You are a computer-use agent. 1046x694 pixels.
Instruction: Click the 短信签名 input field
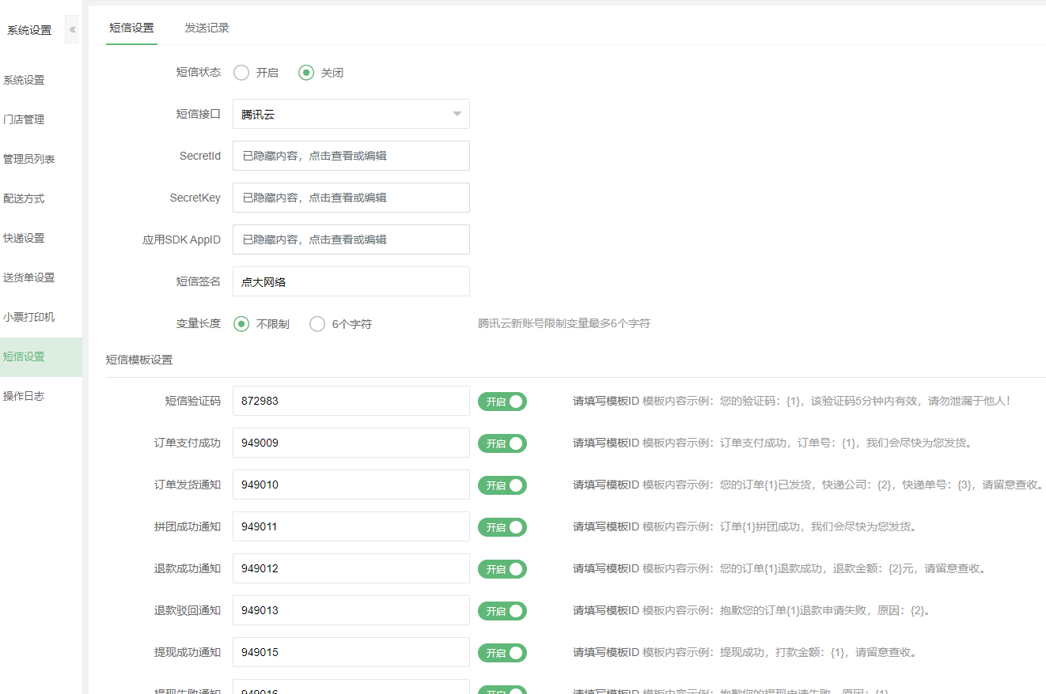pos(351,281)
